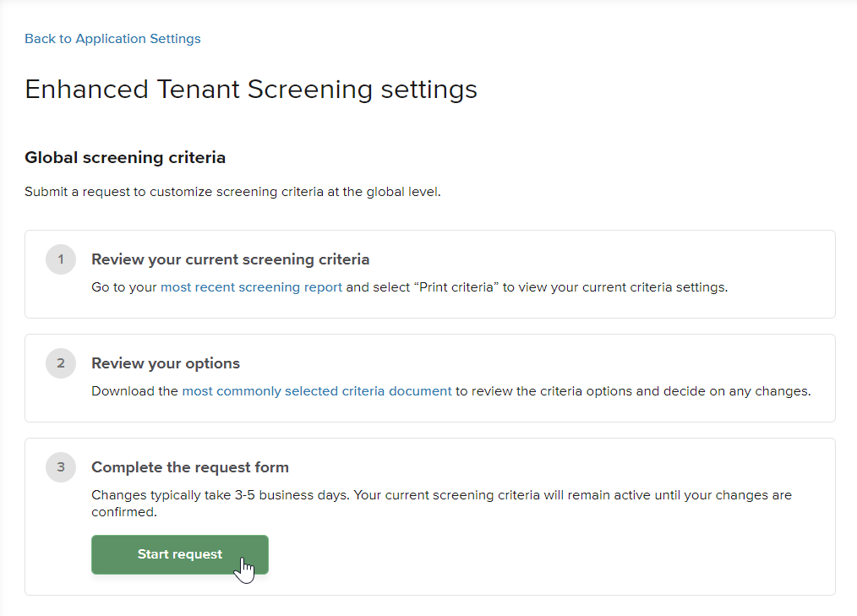Click the grayed badge beside 'Review your options'
The image size is (857, 616).
coord(60,363)
